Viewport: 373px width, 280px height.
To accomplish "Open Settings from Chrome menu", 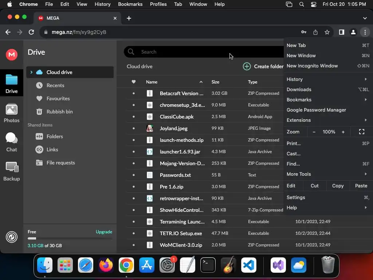I will pyautogui.click(x=328, y=197).
